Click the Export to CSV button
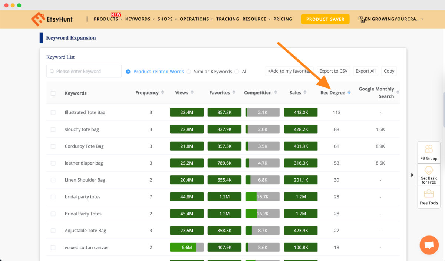Image resolution: width=445 pixels, height=261 pixels. coord(333,71)
